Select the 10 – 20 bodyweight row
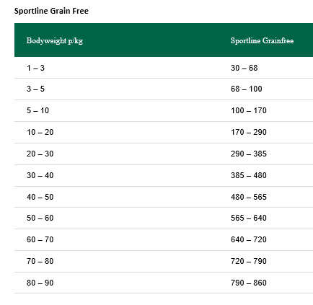313x305 pixels. 164,132
